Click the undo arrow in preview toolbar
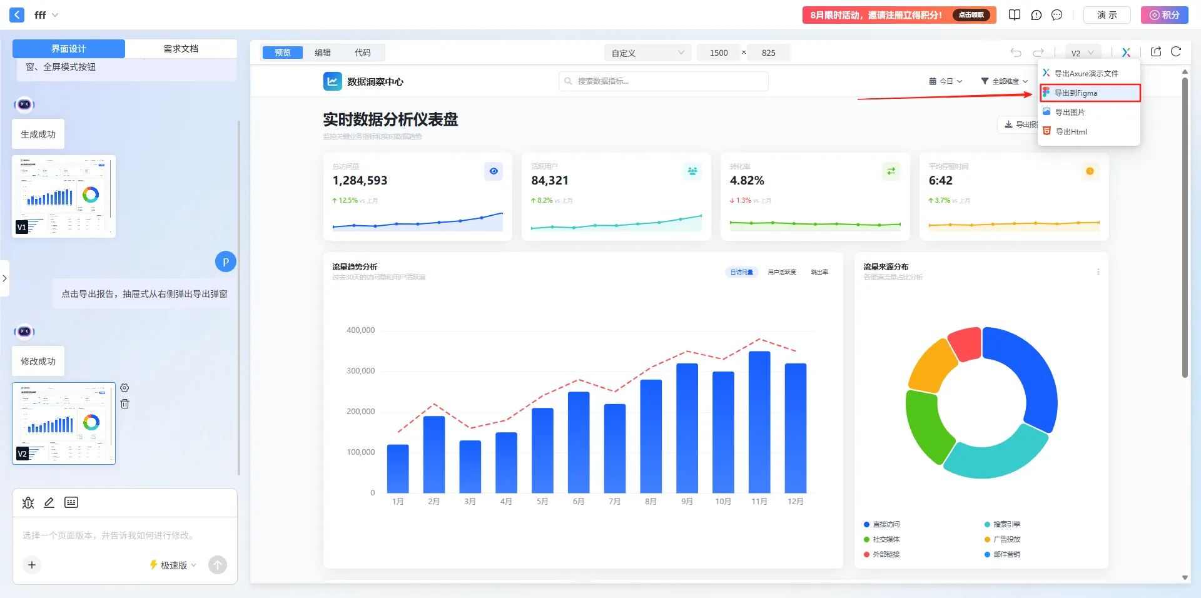 1016,53
